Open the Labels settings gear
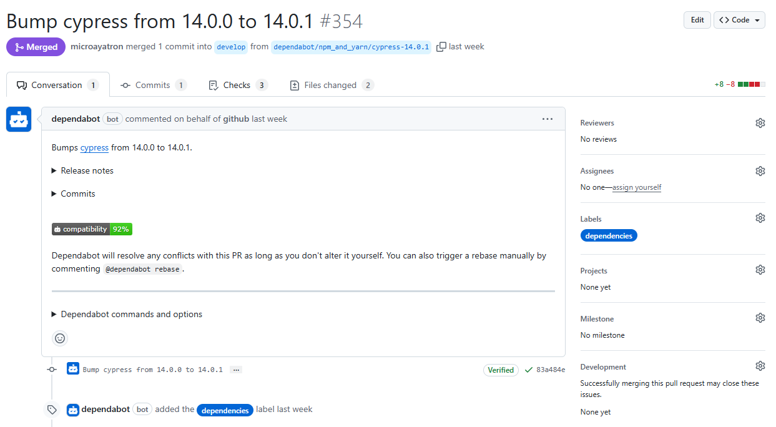This screenshot has height=427, width=776. coord(760,218)
